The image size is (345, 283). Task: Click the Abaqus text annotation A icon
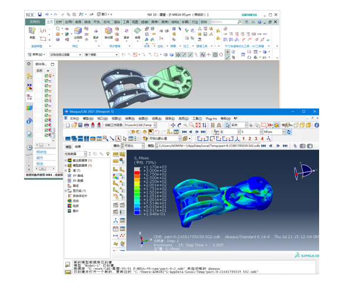pos(118,139)
